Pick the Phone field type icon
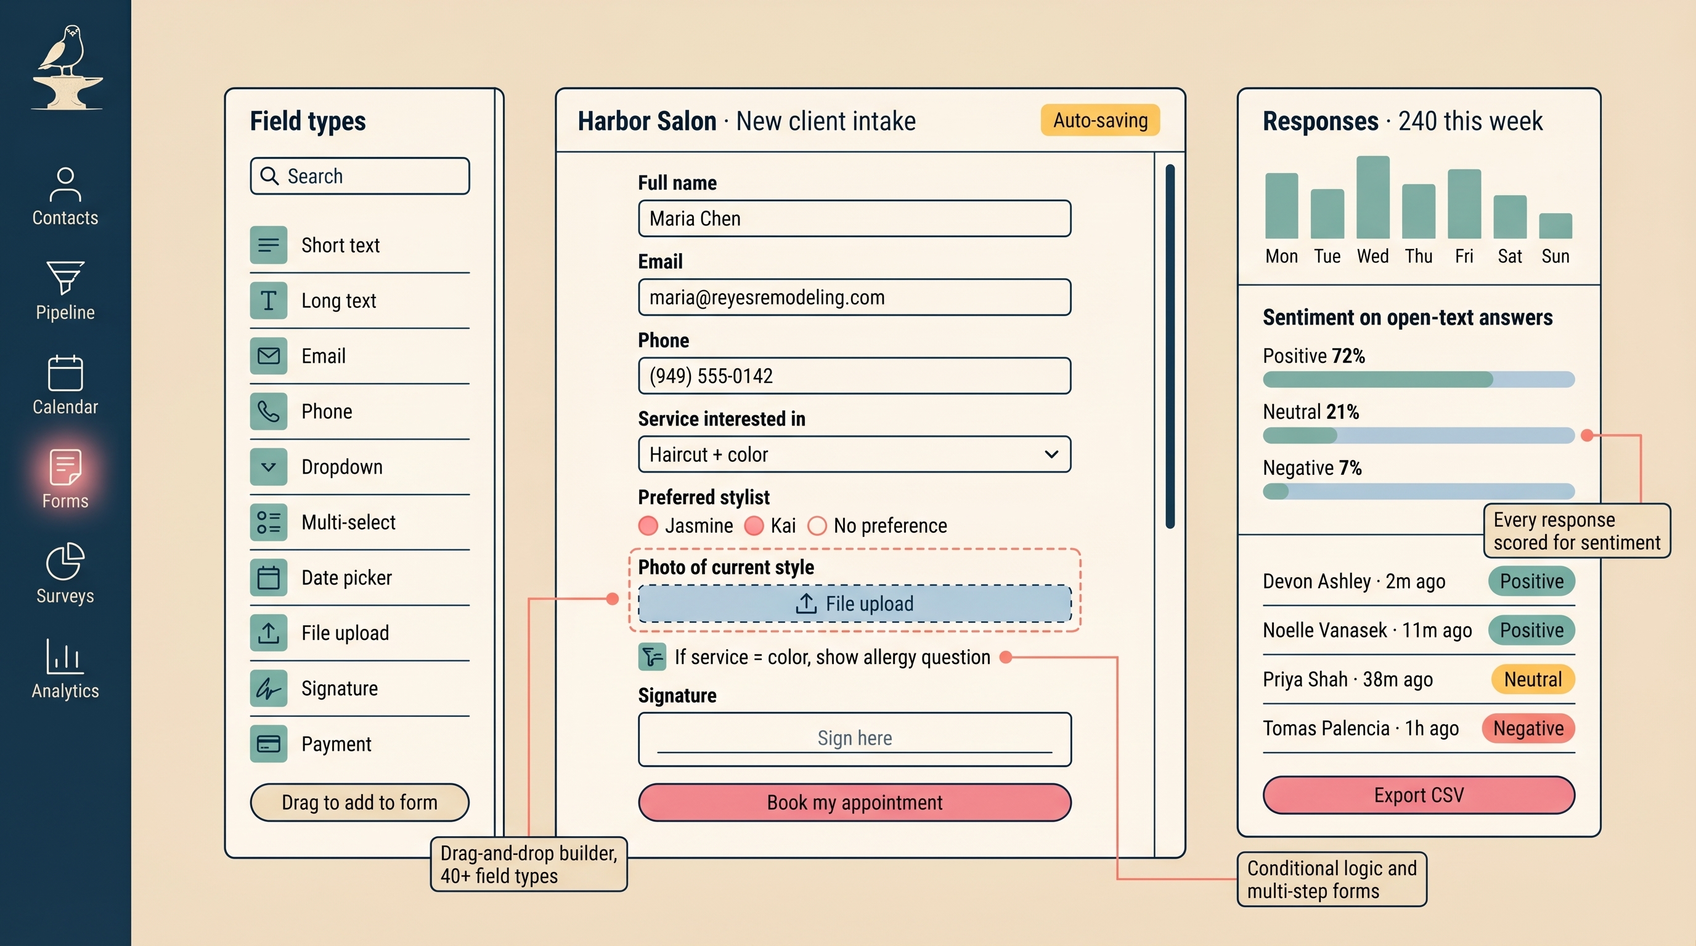 tap(269, 411)
